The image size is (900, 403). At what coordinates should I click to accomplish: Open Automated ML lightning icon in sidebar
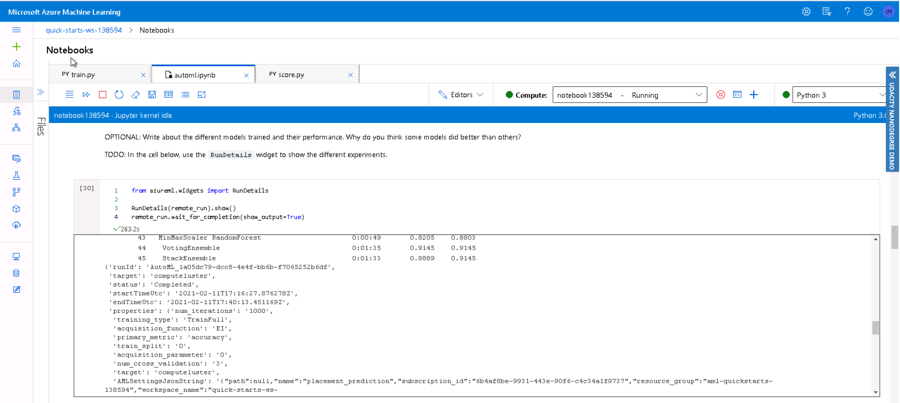point(16,111)
